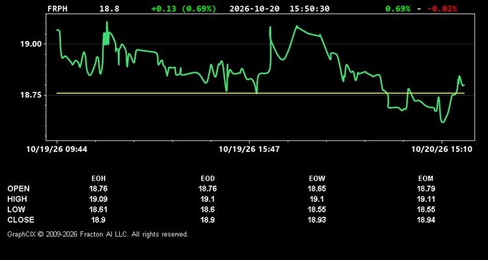Select the 18.75 y-axis label

[x=31, y=95]
